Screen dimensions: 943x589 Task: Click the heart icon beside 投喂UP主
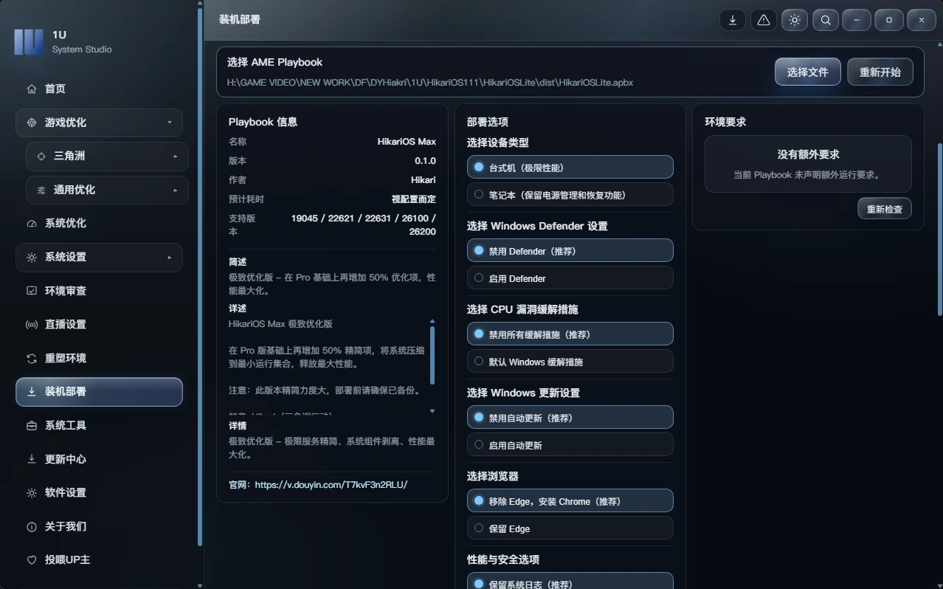(x=32, y=560)
